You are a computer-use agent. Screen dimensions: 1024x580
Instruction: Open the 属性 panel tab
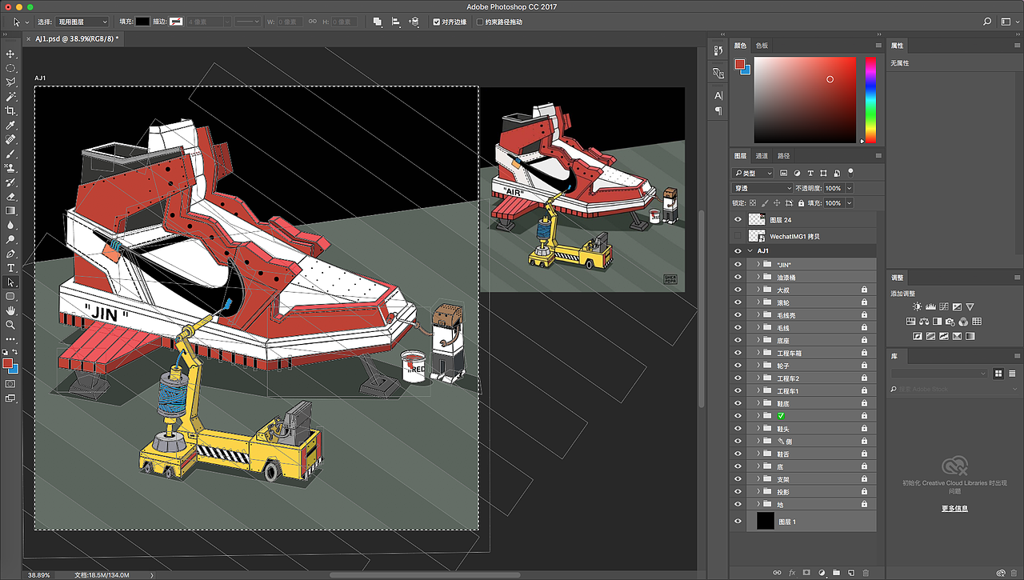pyautogui.click(x=897, y=46)
